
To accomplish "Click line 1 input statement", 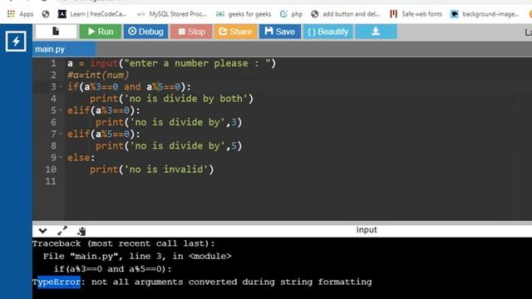I will coord(172,63).
